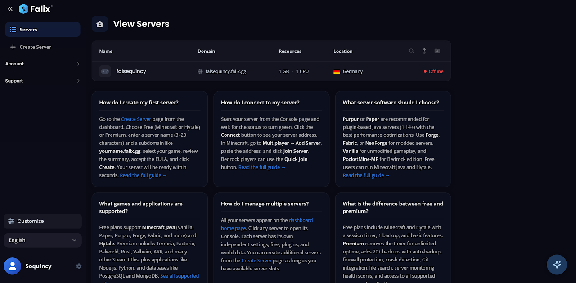
Task: Click the new folder icon
Action: point(437,51)
